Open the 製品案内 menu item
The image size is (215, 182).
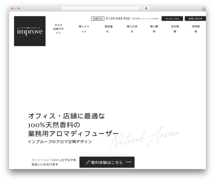(x=108, y=29)
